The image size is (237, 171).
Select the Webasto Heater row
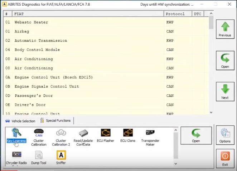[x=106, y=22]
